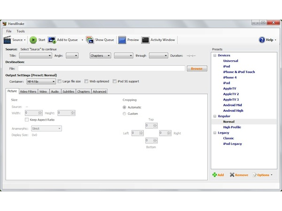Click the Browse button
282x211 pixels.
197,68
